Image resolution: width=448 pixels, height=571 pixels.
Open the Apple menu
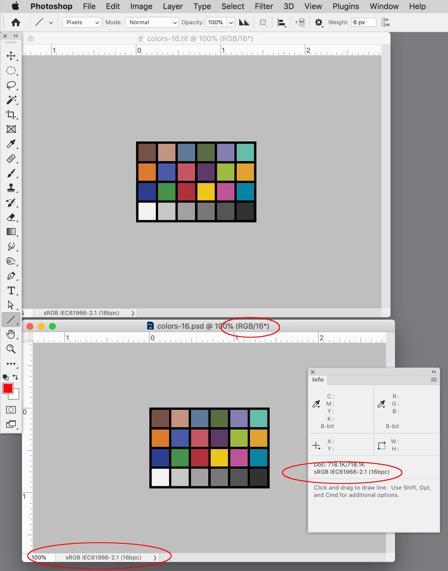[15, 6]
